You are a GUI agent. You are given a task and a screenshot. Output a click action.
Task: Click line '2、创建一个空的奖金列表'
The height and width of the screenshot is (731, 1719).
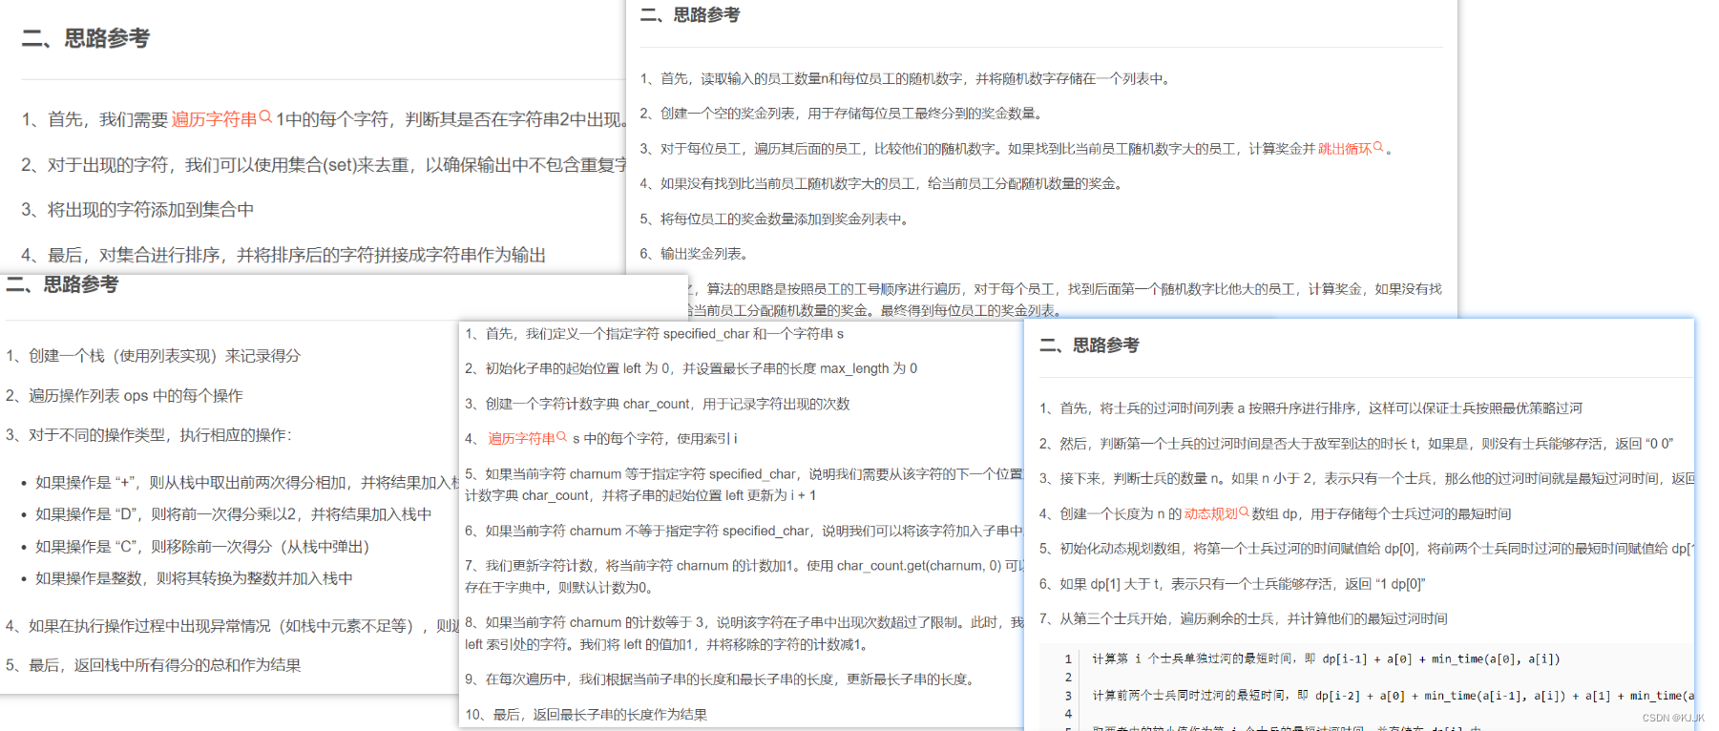tap(843, 114)
